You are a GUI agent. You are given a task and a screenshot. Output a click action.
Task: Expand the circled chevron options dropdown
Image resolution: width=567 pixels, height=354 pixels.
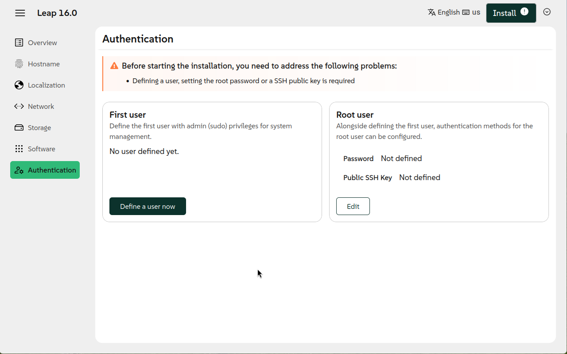(x=547, y=12)
